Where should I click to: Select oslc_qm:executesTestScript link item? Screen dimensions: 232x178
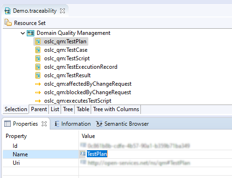click(x=77, y=101)
